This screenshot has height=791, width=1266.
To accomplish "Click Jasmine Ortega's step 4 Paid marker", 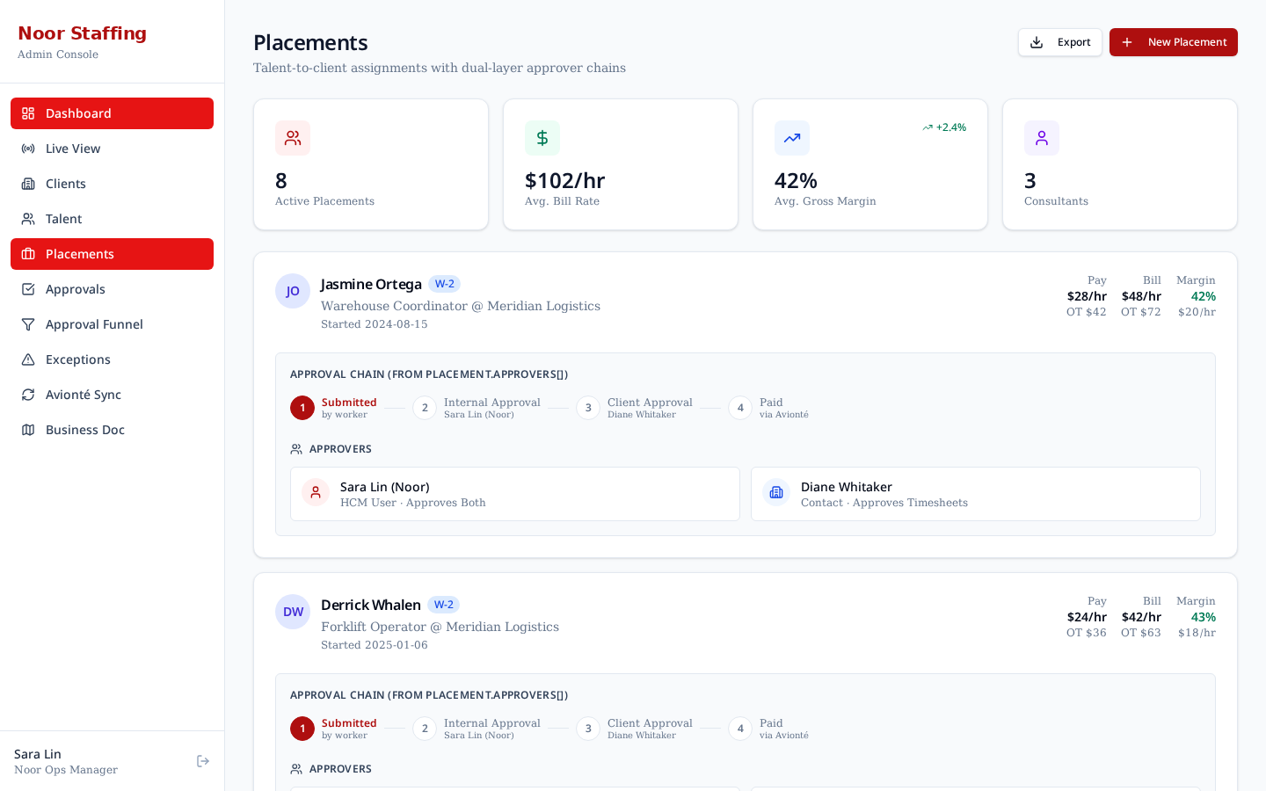I will click(740, 408).
